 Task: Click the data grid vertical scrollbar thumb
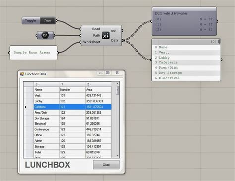(x=117, y=90)
